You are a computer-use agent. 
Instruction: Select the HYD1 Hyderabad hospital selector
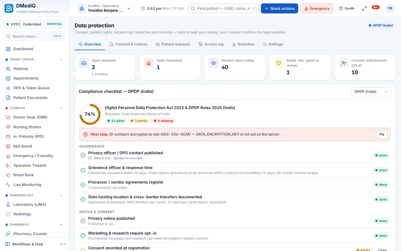(x=34, y=24)
